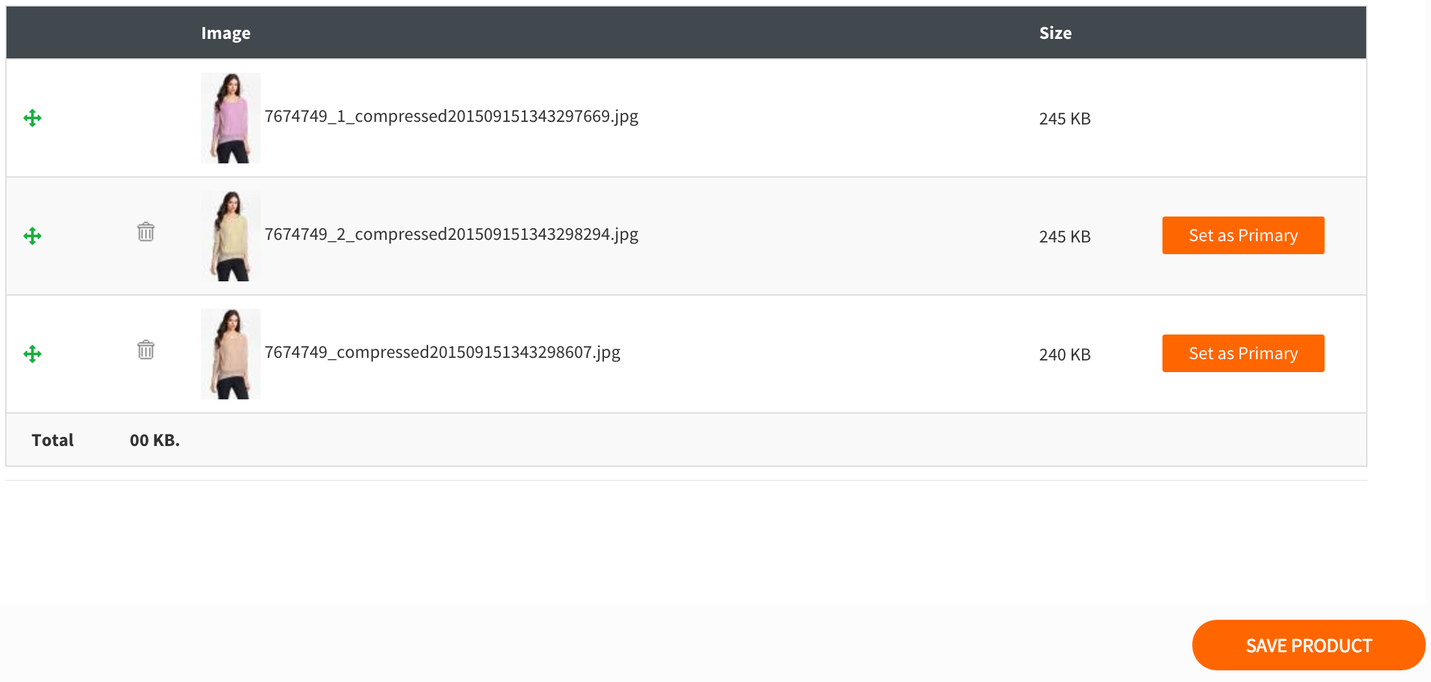
Task: Click the move handle for the 7674749_1 image
Action: tap(32, 118)
